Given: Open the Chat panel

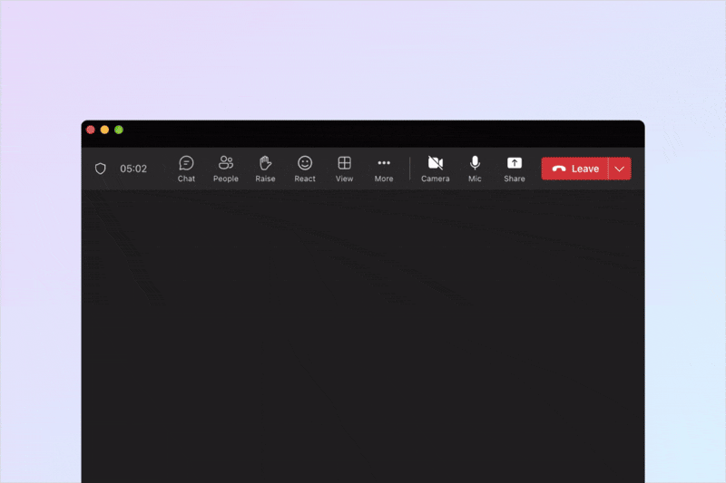Looking at the screenshot, I should click(x=186, y=169).
